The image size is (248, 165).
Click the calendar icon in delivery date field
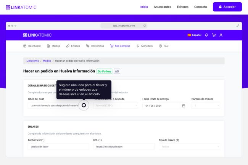click(x=184, y=106)
